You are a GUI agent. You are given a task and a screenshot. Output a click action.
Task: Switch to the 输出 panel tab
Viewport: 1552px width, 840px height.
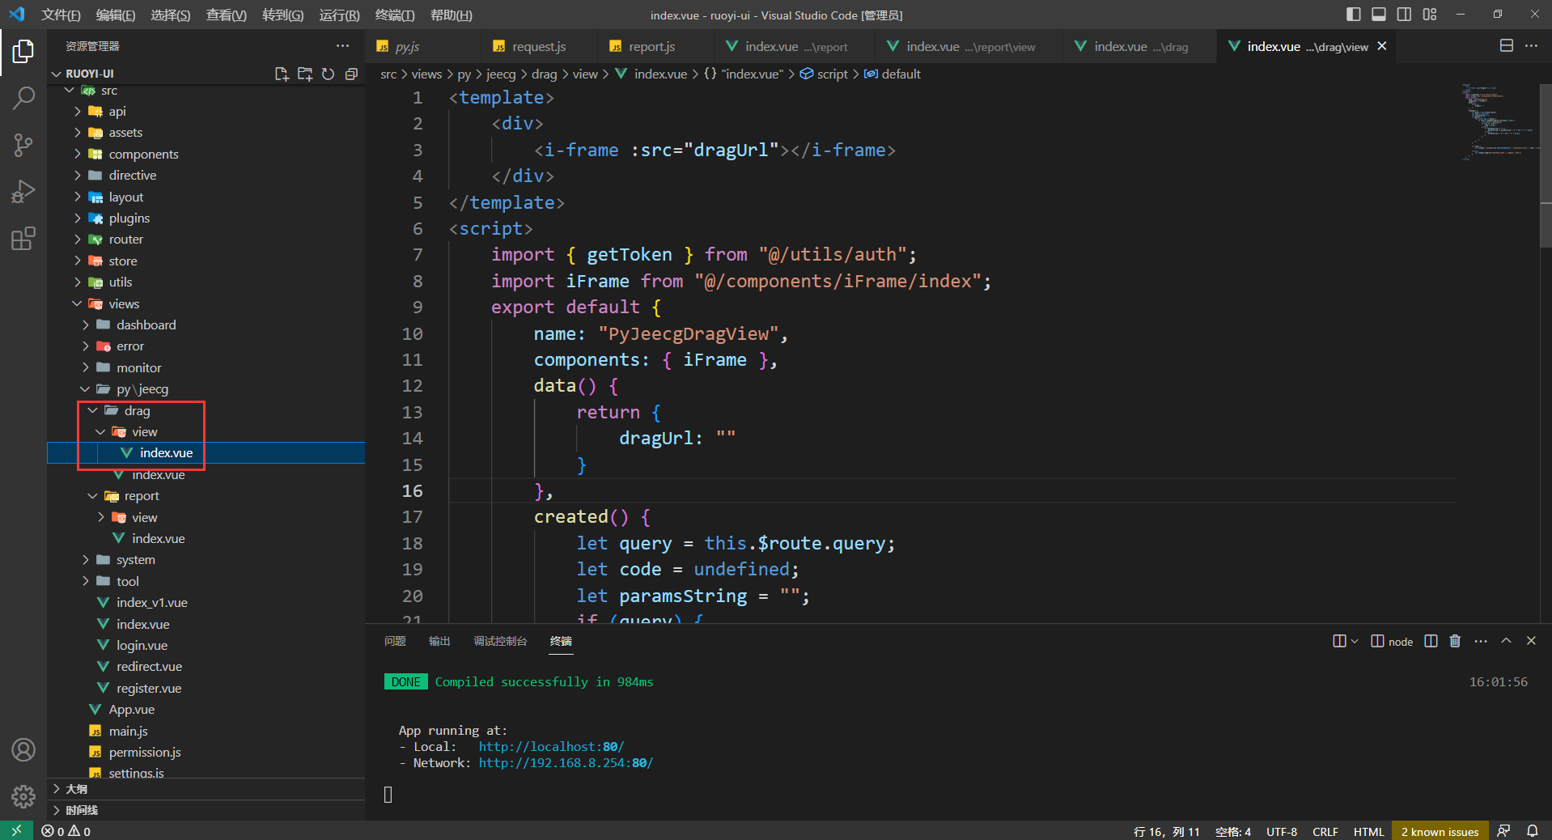tap(439, 641)
